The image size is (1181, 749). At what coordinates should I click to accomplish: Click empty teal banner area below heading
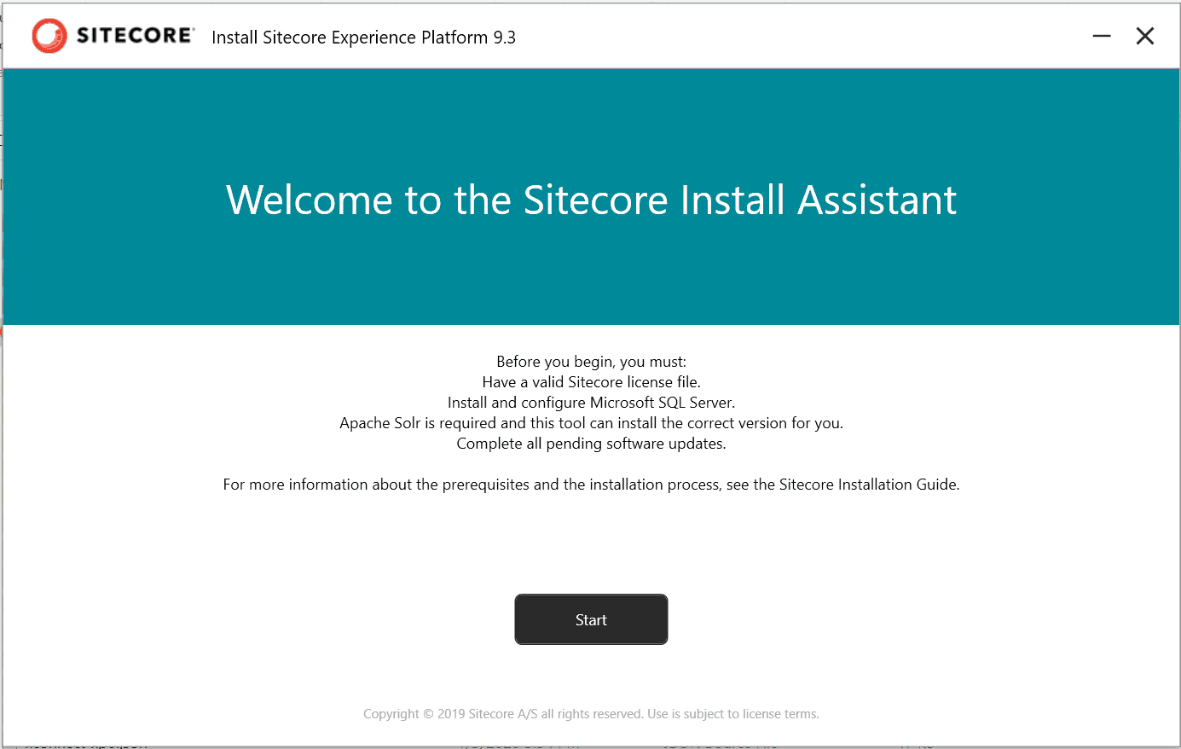tap(591, 273)
